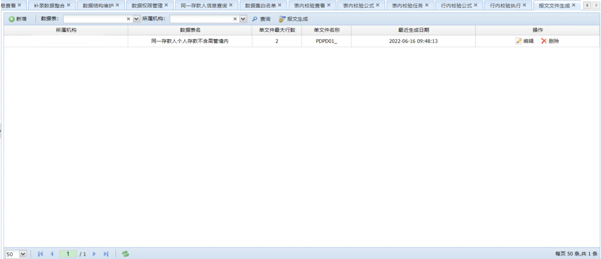Click the 查询 magnifier search icon

point(255,19)
